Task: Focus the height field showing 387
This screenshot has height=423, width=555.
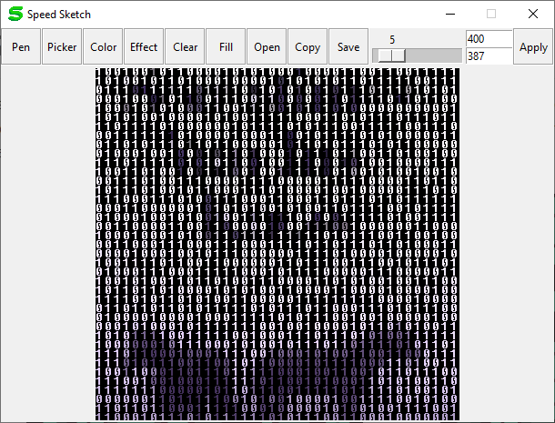Action: coord(489,56)
